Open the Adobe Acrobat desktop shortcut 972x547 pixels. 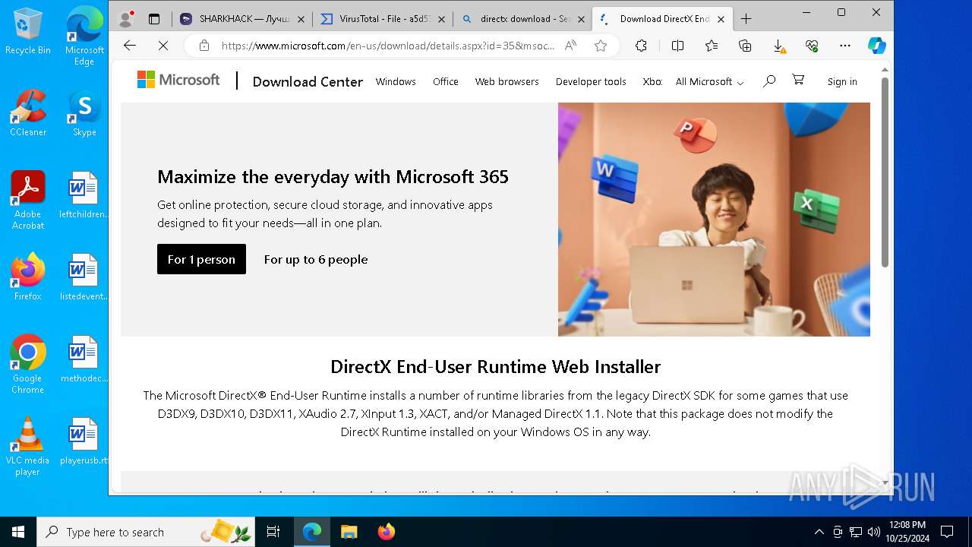tap(28, 201)
